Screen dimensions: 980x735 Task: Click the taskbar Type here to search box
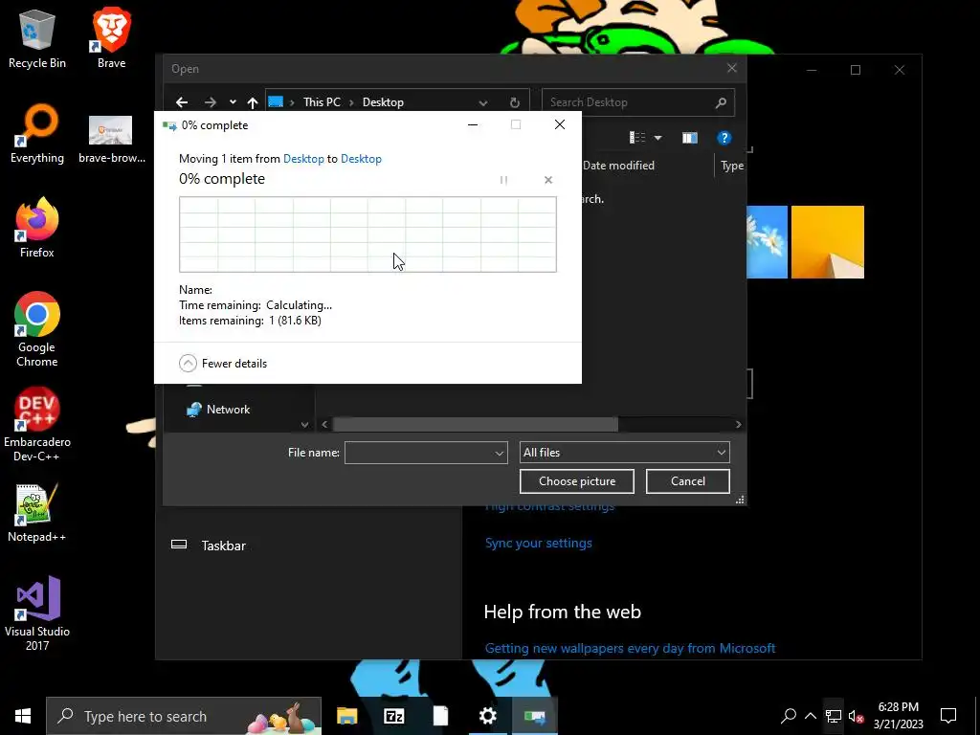[184, 716]
